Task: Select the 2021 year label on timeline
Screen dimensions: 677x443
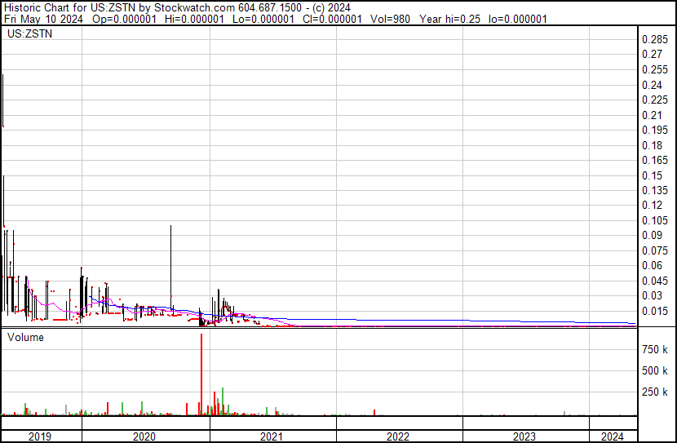Action: click(272, 436)
